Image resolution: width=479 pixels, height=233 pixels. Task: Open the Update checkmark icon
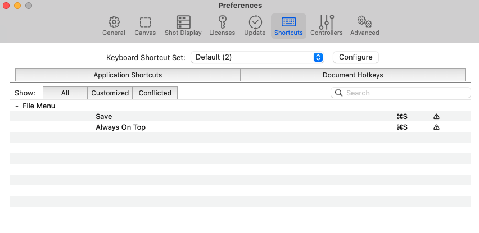point(255,22)
